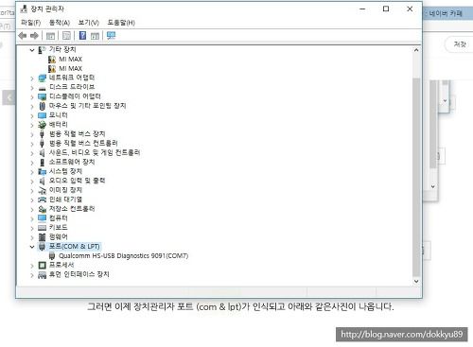473x347 pixels.
Task: Click the 저장소 컨트롤러 icon
Action: tap(42, 209)
